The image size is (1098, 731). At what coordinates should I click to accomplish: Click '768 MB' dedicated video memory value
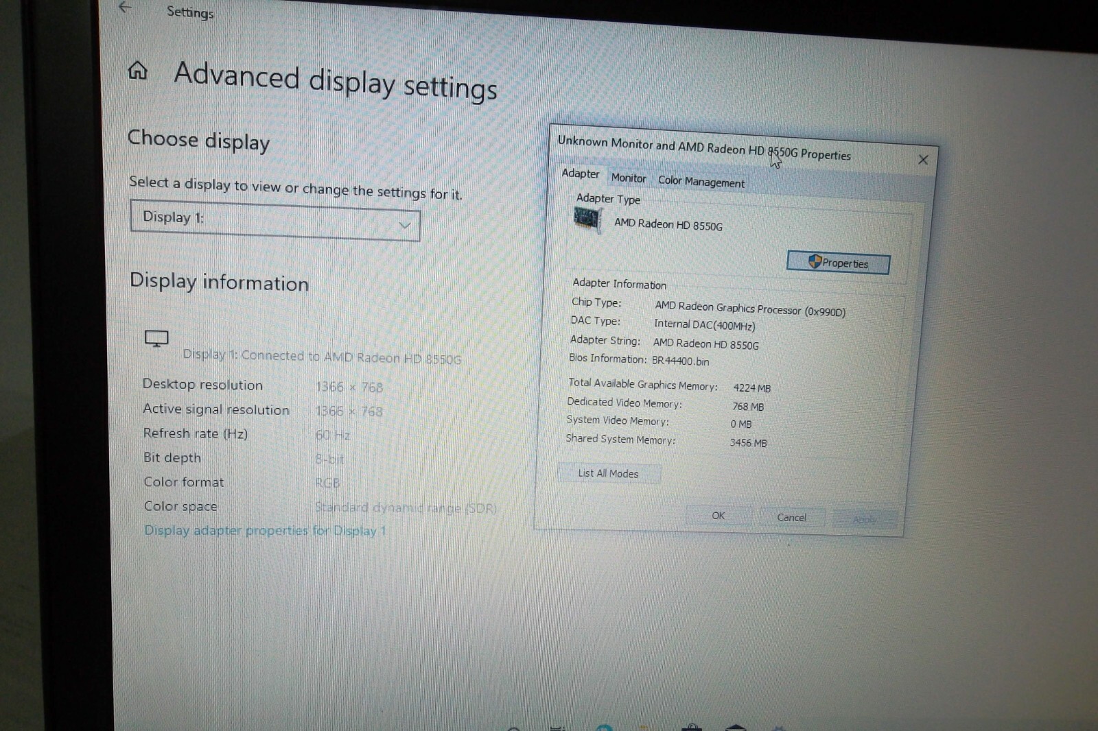click(x=748, y=407)
